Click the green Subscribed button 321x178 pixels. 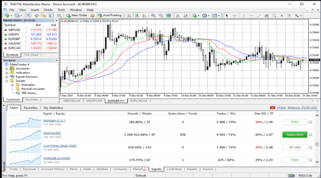(294, 135)
